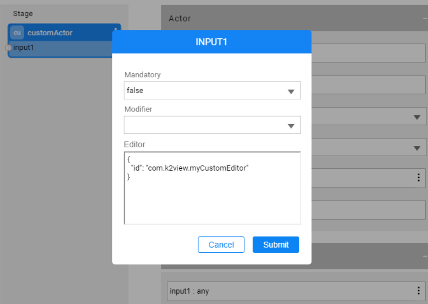Click the Actor panel header
Viewport: 428px width, 304px height.
pyautogui.click(x=179, y=19)
